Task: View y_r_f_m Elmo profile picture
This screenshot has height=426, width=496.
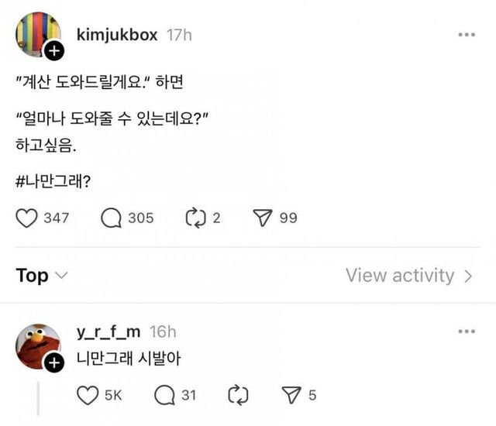Action: (36, 347)
